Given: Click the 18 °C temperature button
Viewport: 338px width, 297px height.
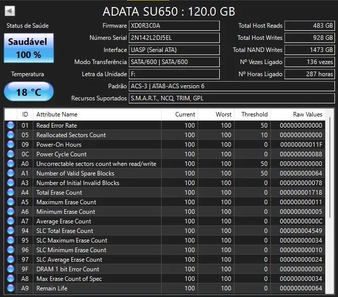Looking at the screenshot, I should click(x=29, y=92).
